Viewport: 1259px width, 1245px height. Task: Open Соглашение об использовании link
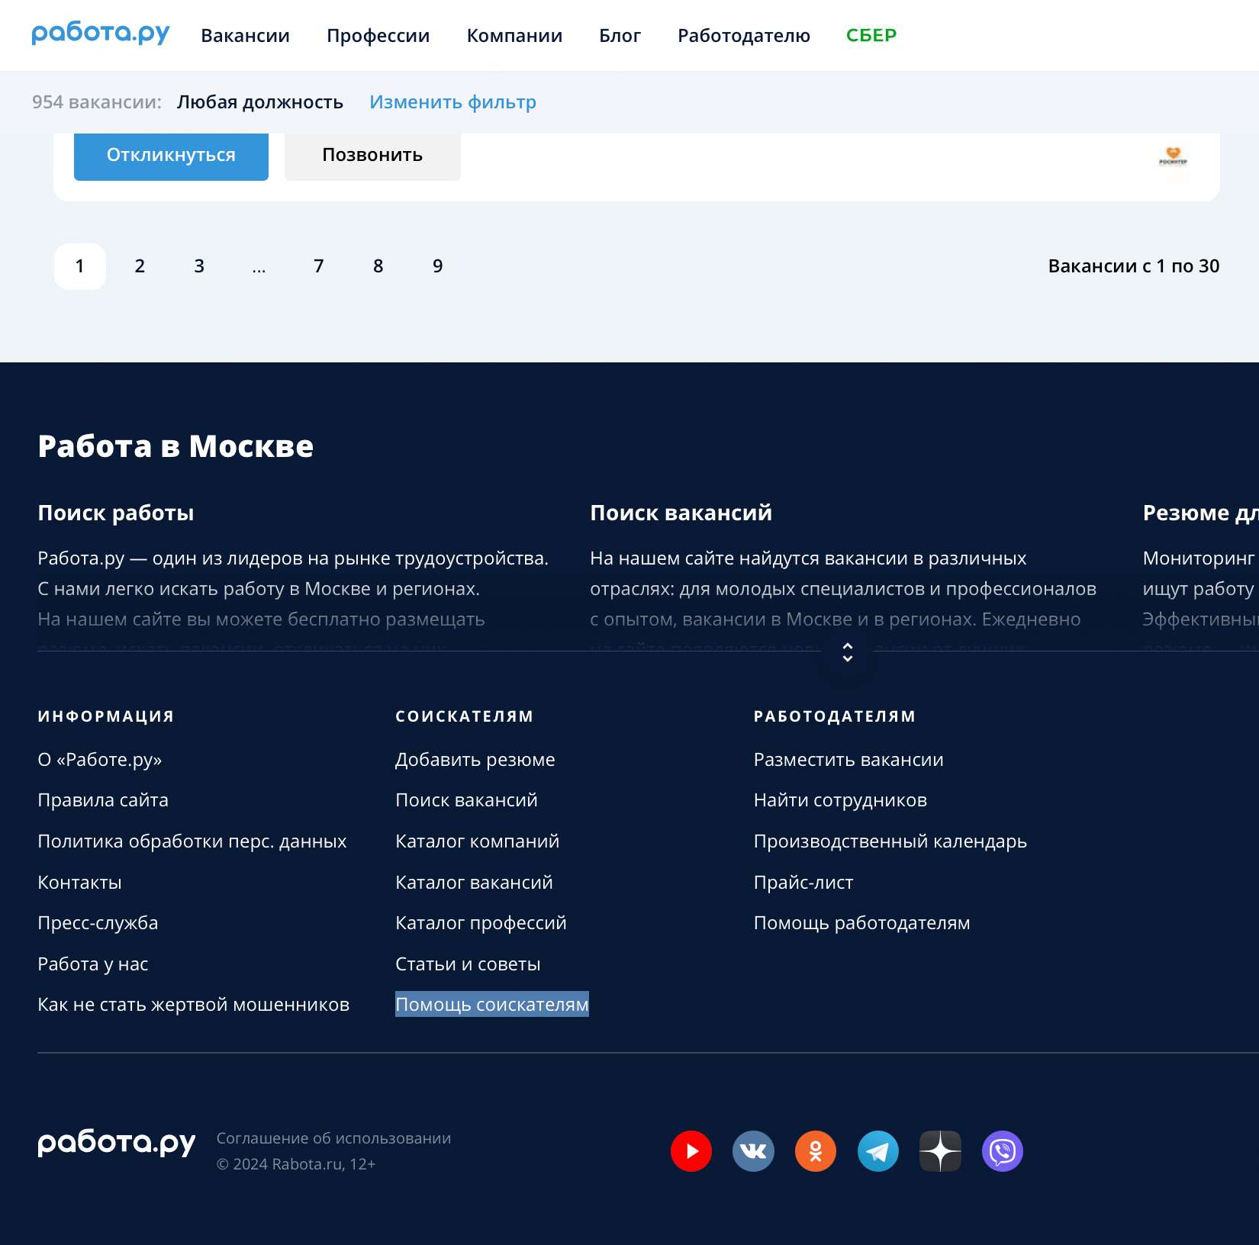pos(334,1138)
